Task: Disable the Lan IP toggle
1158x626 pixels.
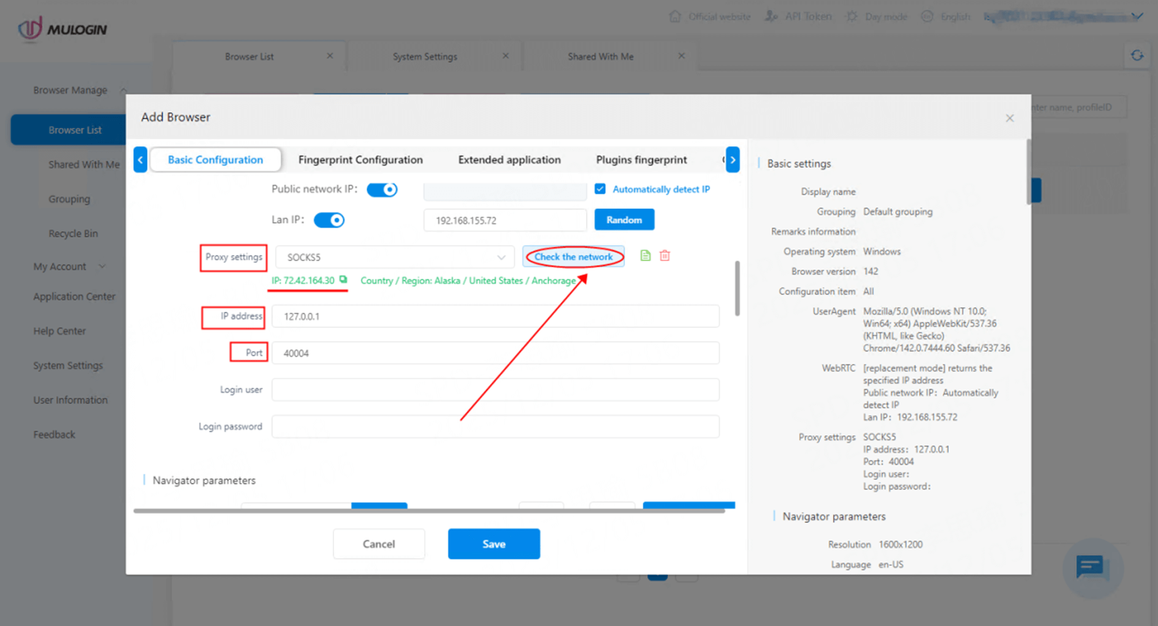Action: [329, 220]
